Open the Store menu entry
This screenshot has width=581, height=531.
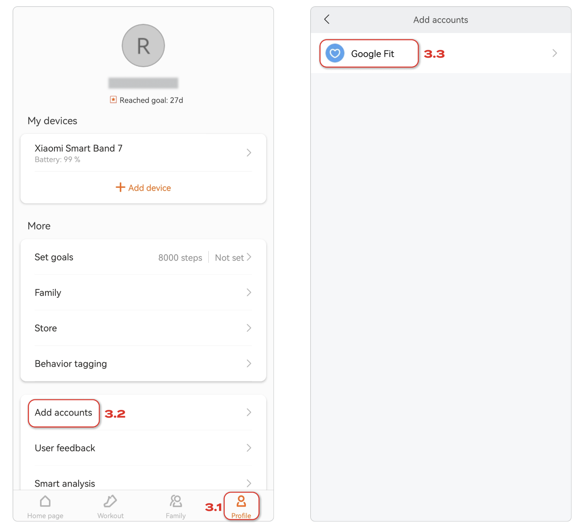point(46,328)
